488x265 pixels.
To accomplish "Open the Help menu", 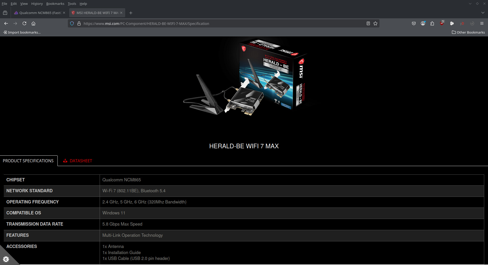I will tap(83, 4).
